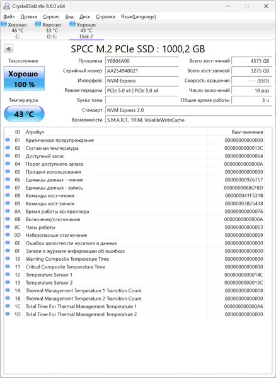The width and height of the screenshot is (276, 378).
Task: Click the status dot for Warning Composite Temperature Time
Action: pyautogui.click(x=8, y=259)
